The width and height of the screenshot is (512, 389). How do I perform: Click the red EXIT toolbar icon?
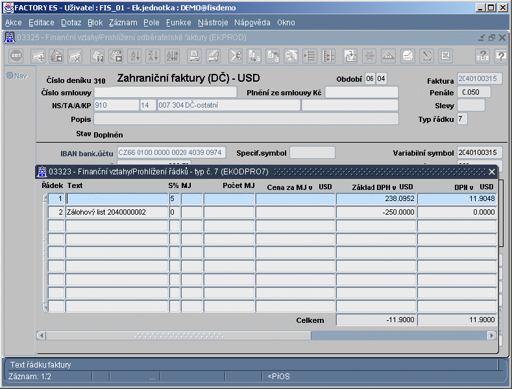click(x=16, y=56)
